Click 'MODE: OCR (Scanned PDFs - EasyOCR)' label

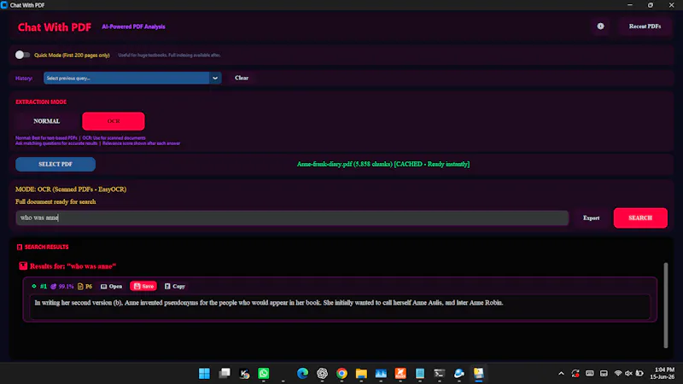[71, 189]
